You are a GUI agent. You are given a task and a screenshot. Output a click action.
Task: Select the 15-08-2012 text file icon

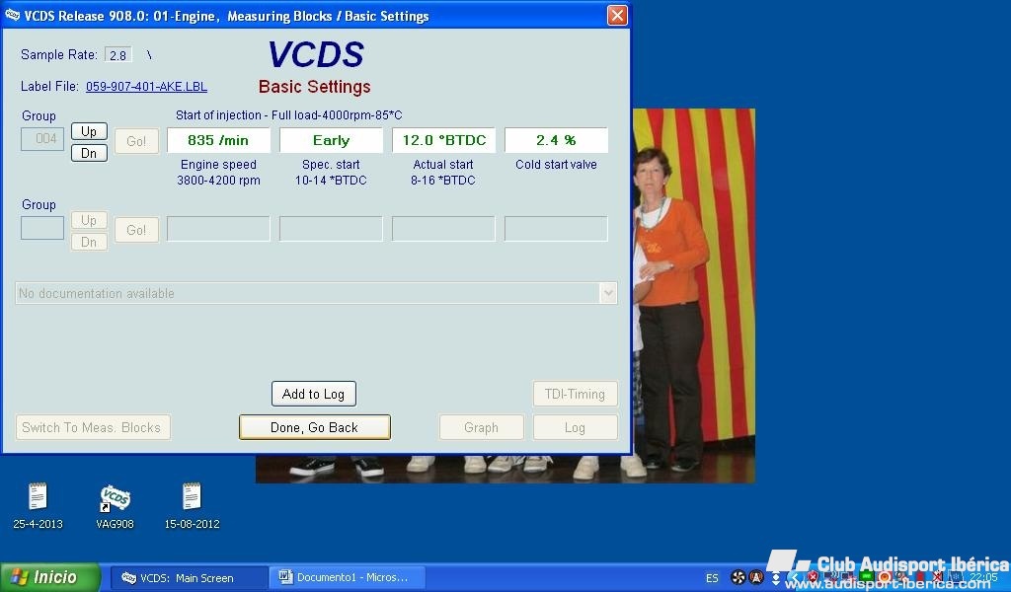coord(192,497)
